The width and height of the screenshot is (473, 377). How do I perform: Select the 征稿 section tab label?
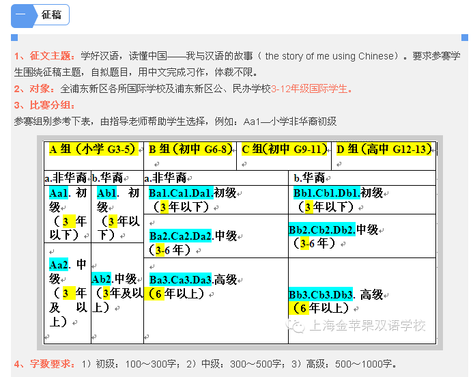click(x=51, y=14)
